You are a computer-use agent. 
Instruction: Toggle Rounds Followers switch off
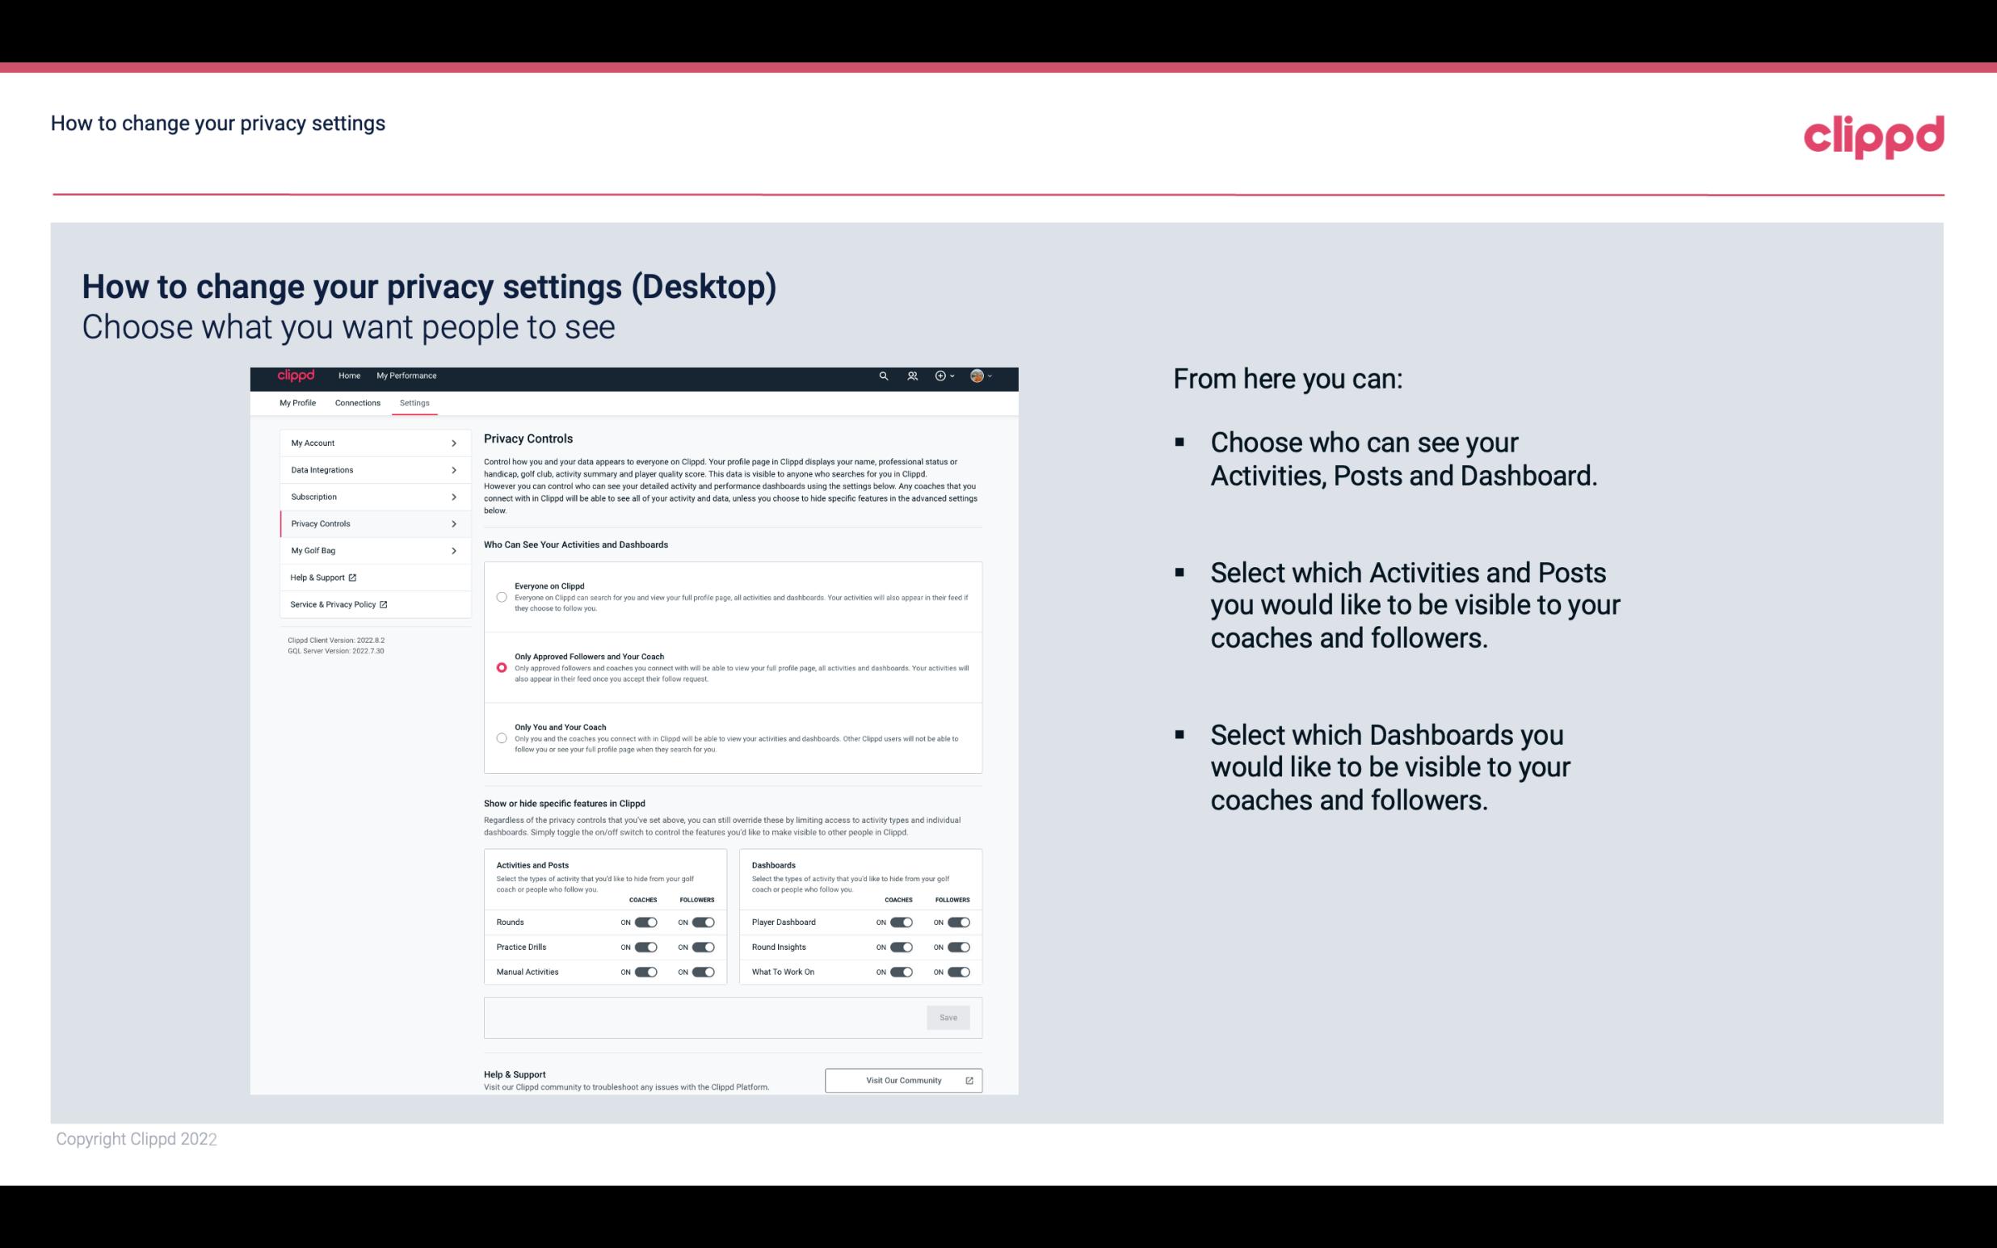(x=703, y=922)
